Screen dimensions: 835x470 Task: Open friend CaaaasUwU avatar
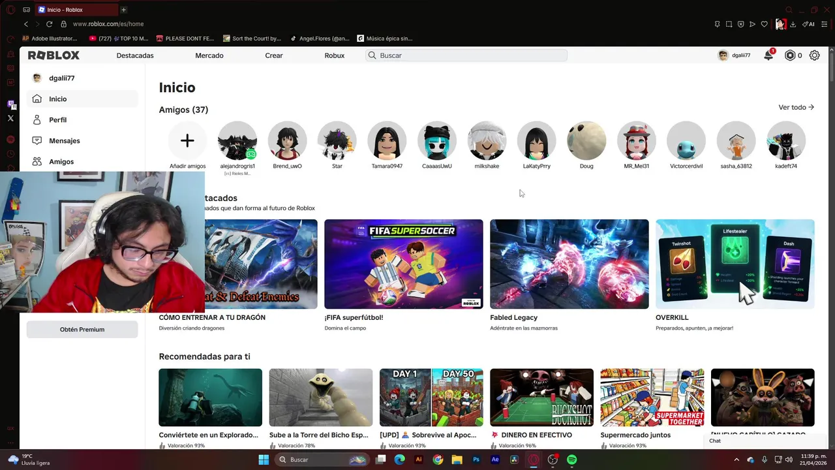(x=437, y=140)
